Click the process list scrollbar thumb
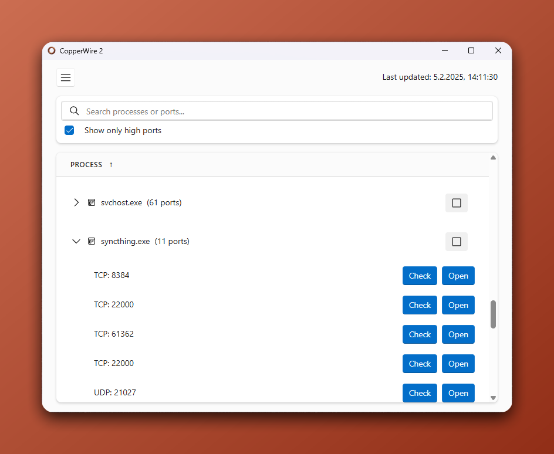 pos(493,314)
